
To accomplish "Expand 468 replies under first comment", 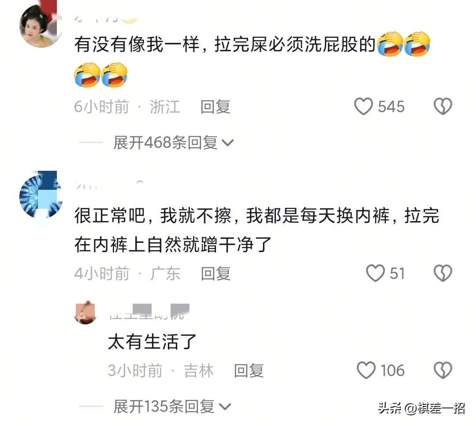I will (173, 143).
